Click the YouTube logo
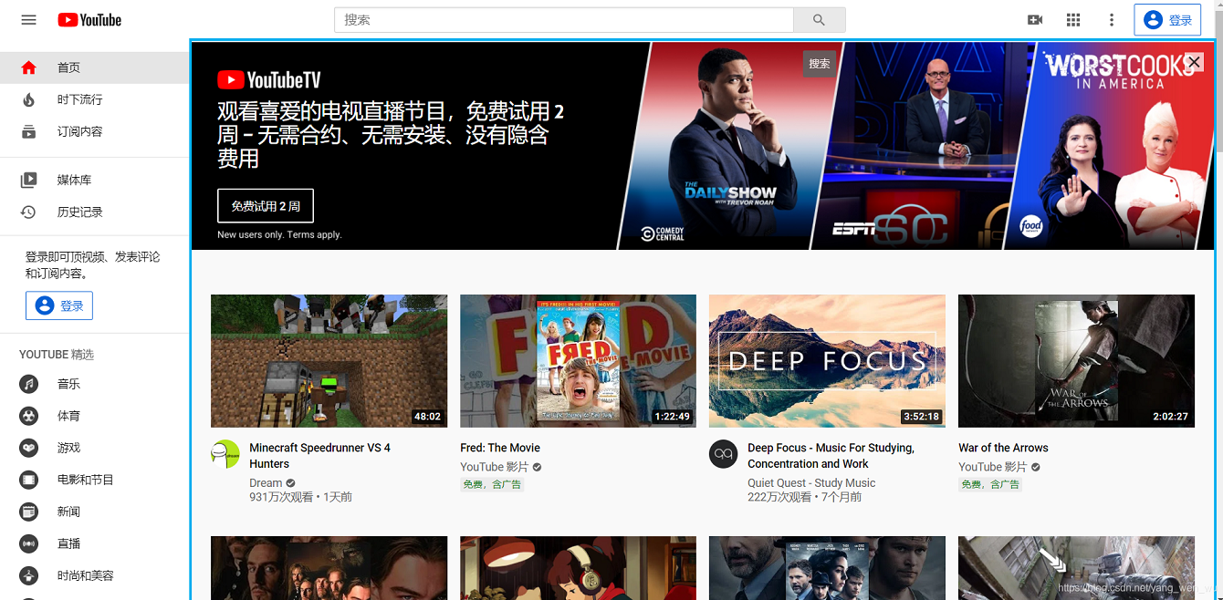Image resolution: width=1223 pixels, height=600 pixels. click(89, 20)
